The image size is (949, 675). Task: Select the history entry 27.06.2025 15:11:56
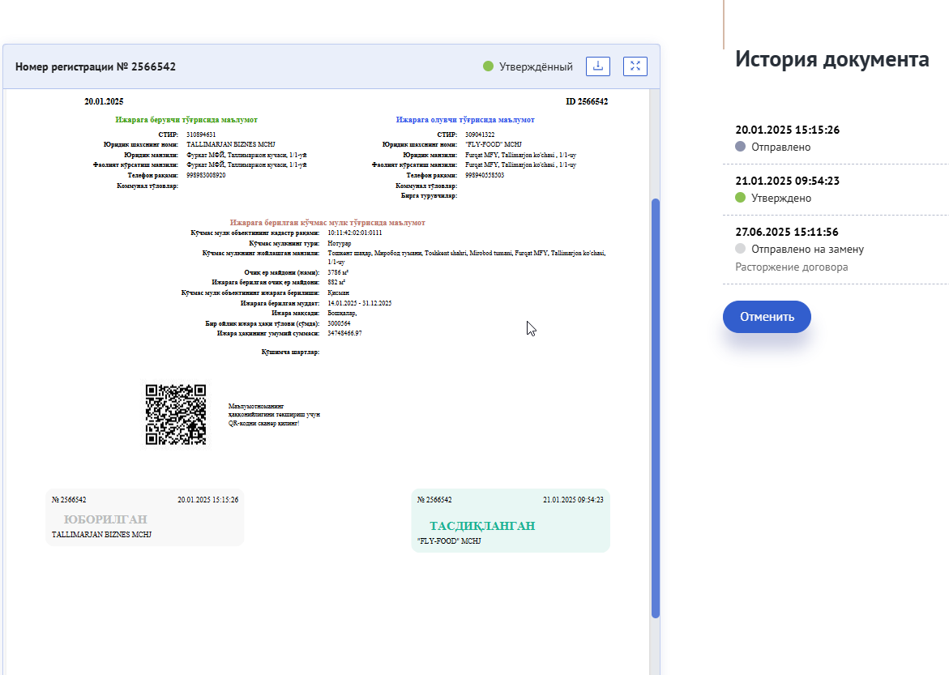[x=787, y=232]
